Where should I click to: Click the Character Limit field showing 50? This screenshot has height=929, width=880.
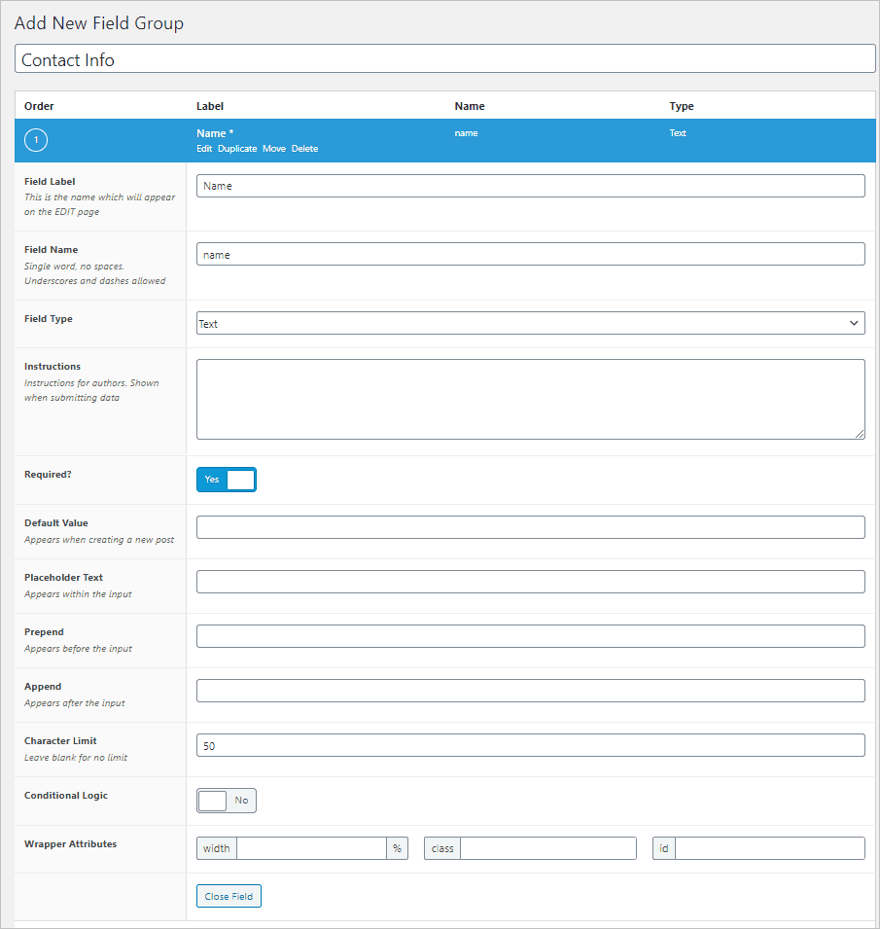[x=530, y=745]
